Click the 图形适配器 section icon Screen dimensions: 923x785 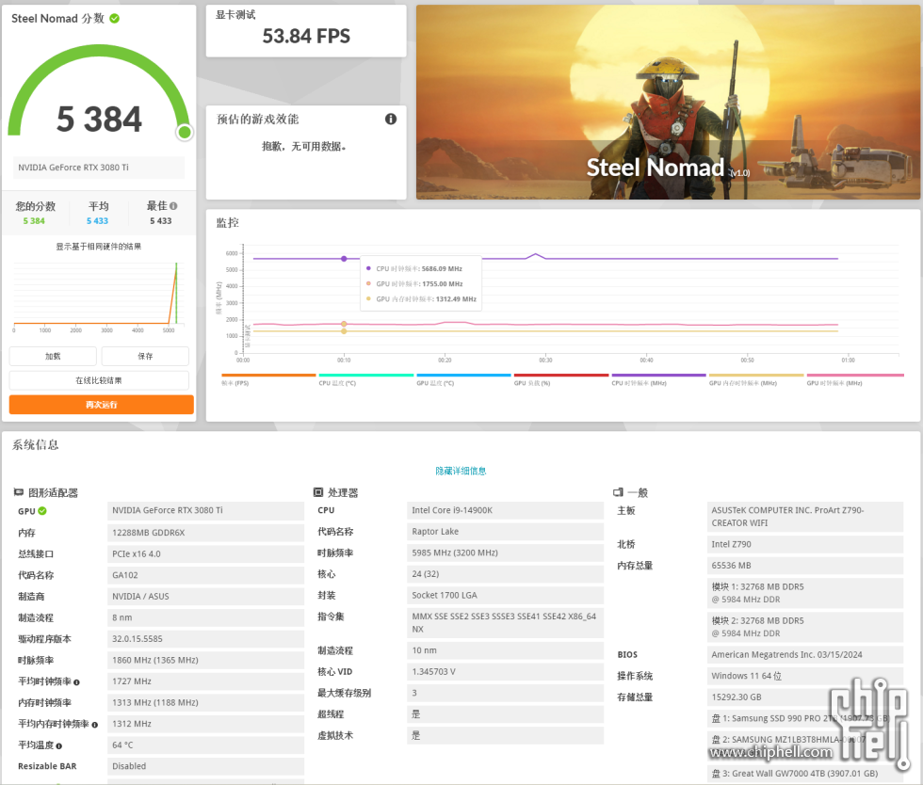[x=19, y=492]
